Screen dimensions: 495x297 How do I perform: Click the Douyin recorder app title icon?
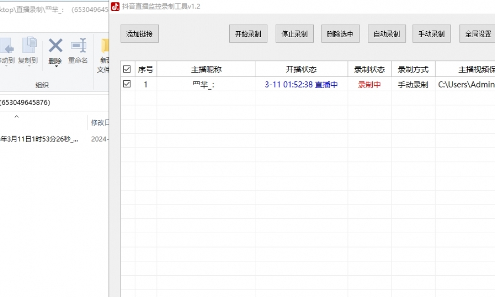tap(115, 6)
